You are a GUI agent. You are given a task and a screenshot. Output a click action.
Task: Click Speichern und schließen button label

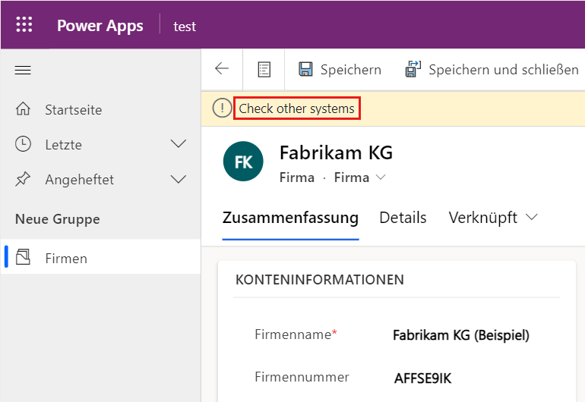pos(503,70)
